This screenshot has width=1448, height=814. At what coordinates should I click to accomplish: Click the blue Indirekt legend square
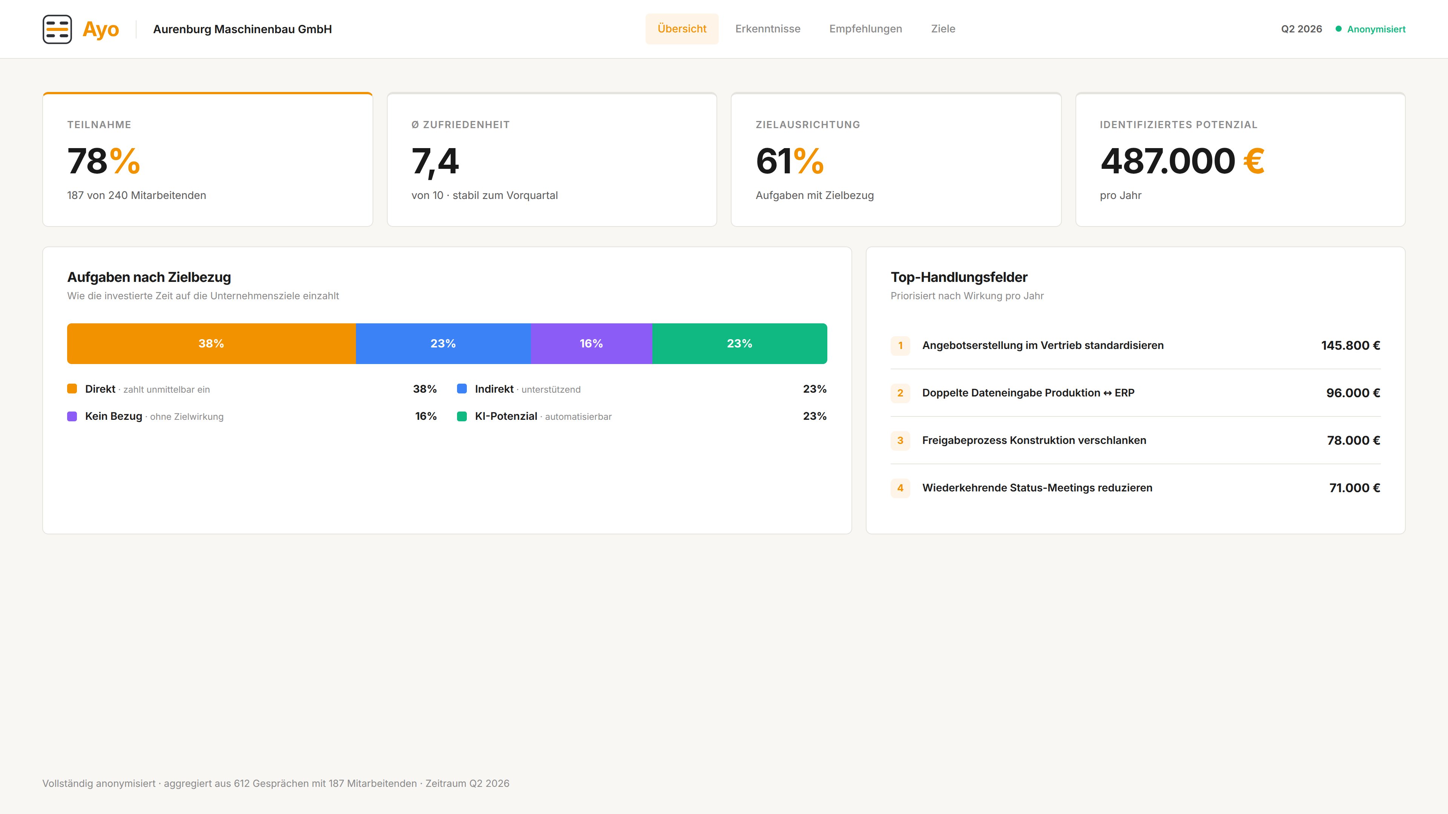[462, 389]
